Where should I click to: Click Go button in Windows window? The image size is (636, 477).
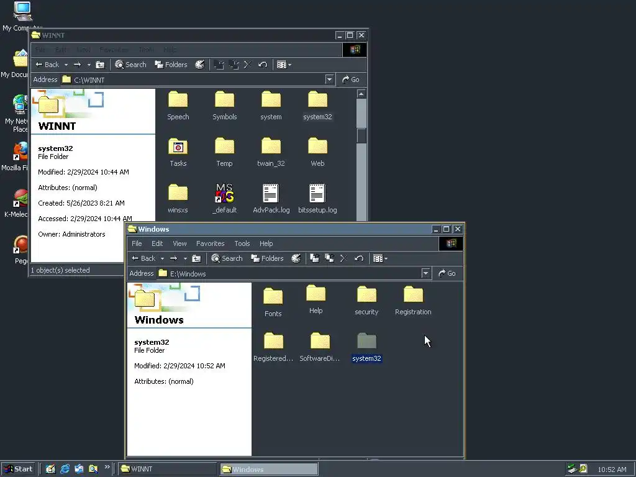pos(447,273)
